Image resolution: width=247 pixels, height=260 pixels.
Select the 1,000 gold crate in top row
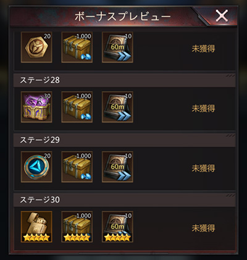pos(77,48)
